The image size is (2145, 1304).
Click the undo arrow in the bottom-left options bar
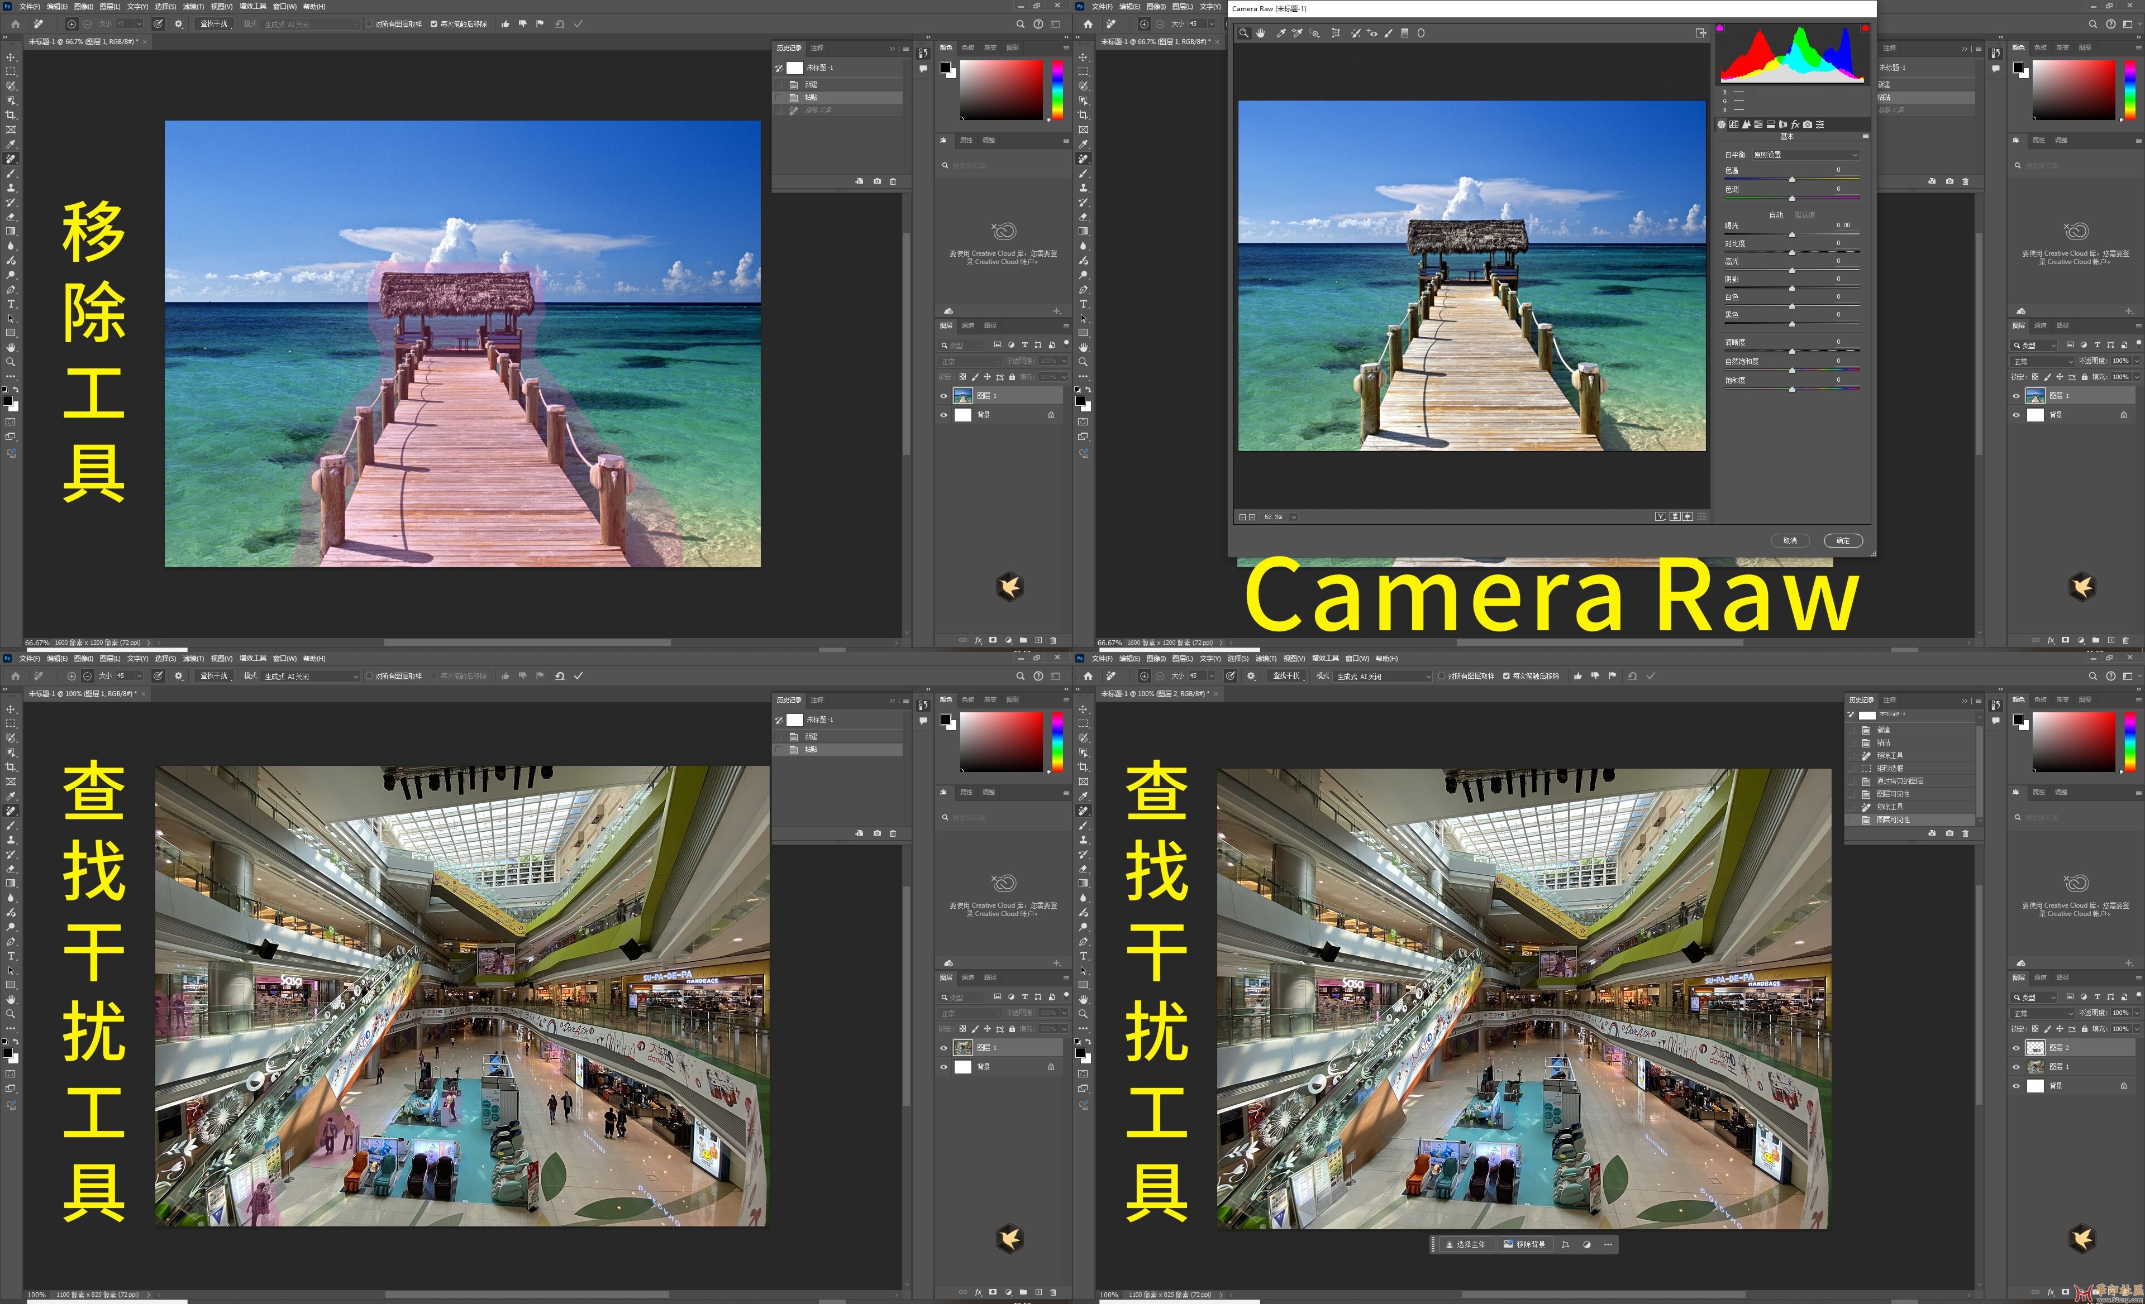(x=560, y=676)
